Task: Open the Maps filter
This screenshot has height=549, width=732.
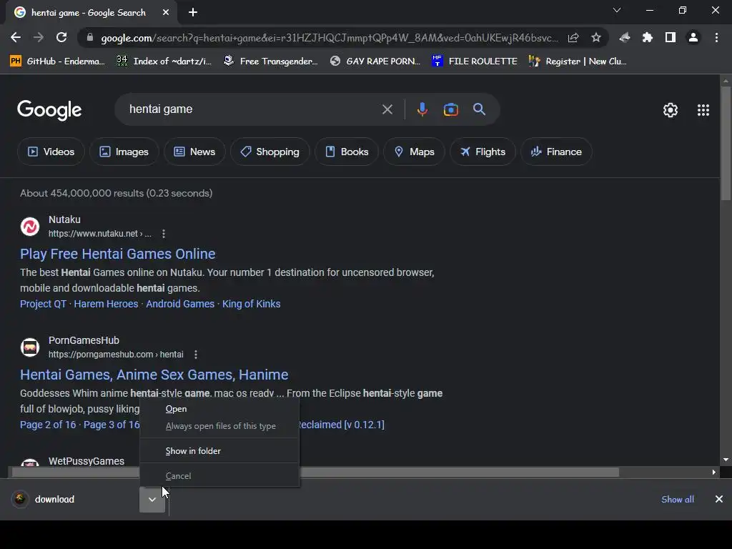Action: (415, 152)
